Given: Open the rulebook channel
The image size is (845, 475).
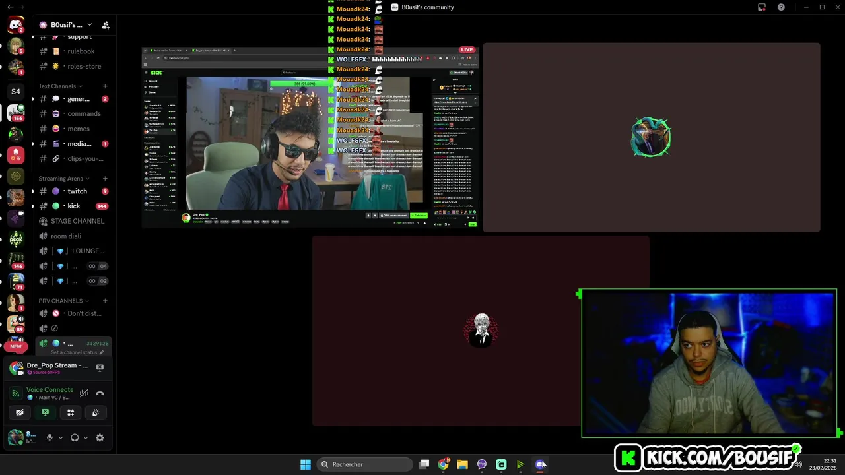Looking at the screenshot, I should point(73,51).
